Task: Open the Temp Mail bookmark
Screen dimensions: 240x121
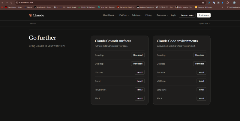Action: 106,7
